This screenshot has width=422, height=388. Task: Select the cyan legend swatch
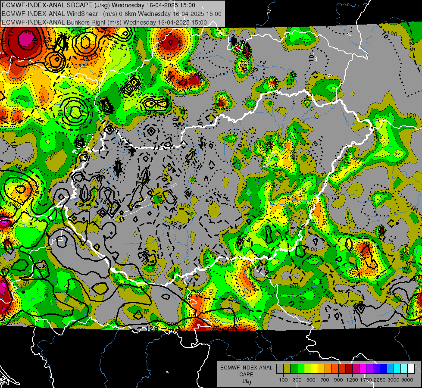pyautogui.click(x=397, y=369)
